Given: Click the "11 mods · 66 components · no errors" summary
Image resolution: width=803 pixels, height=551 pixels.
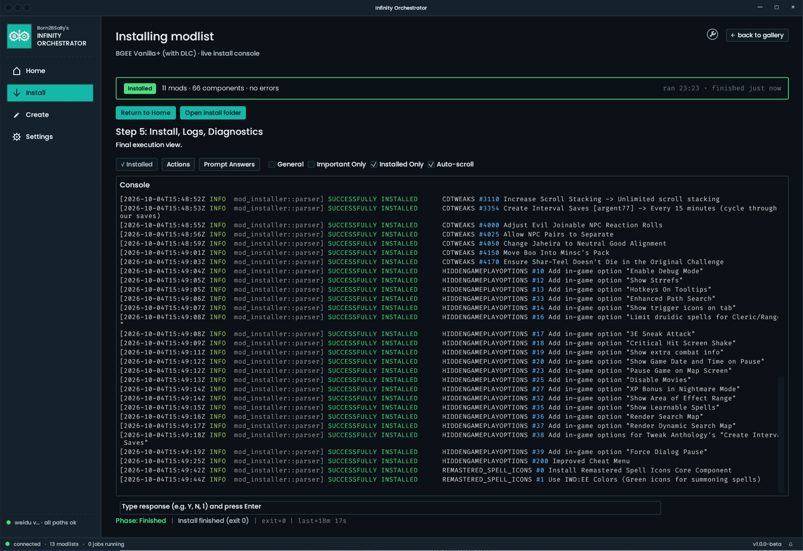Looking at the screenshot, I should point(220,89).
